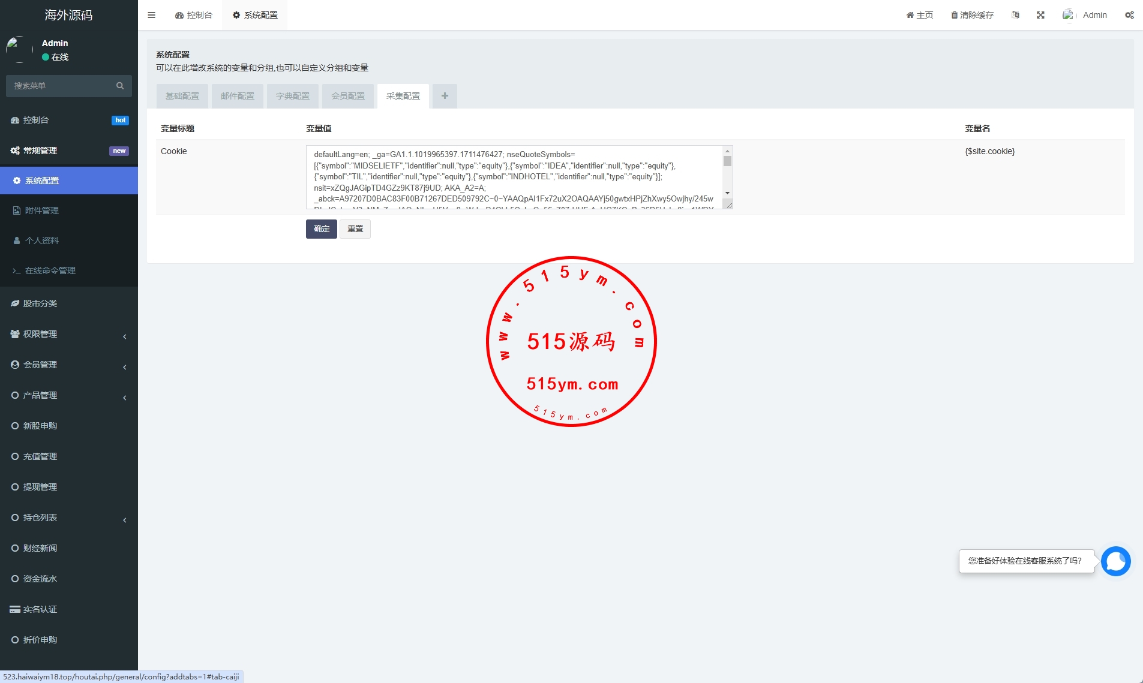Open the settings cogs icon at top right

point(1129,15)
